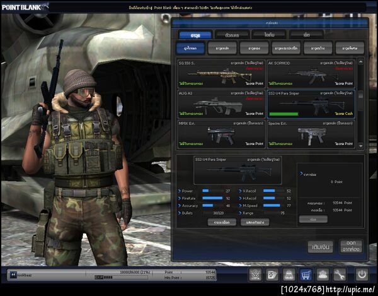This screenshot has width=378, height=296.
Task: Select the SS2-V4 Para Sniper card in list
Action: (x=311, y=104)
